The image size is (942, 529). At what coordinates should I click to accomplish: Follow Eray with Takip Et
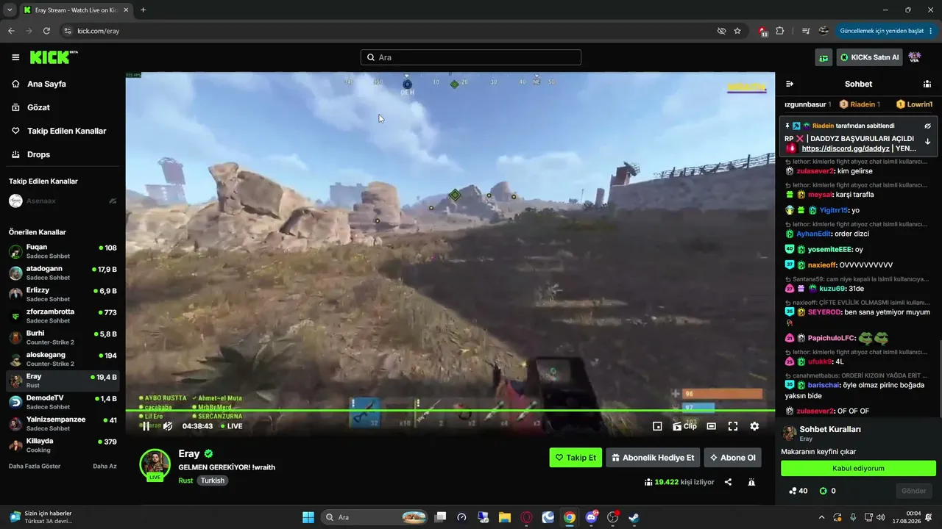pos(576,458)
